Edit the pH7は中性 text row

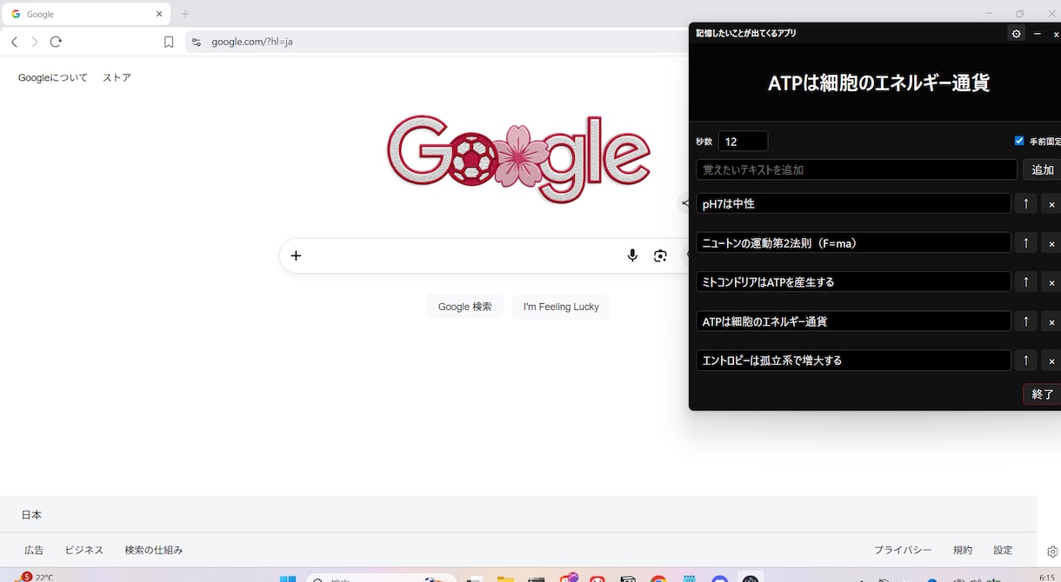[853, 203]
